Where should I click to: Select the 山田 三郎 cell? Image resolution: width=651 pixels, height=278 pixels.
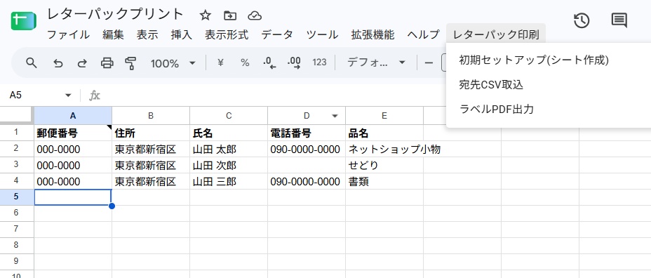click(229, 181)
